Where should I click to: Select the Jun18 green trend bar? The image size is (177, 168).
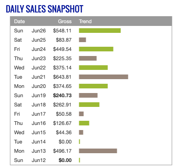[89, 105]
